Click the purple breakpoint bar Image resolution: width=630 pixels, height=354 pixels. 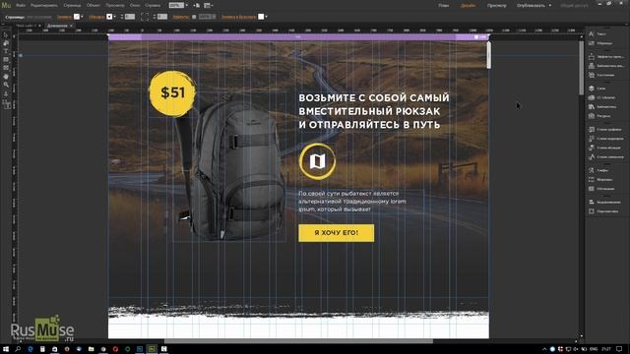point(298,37)
